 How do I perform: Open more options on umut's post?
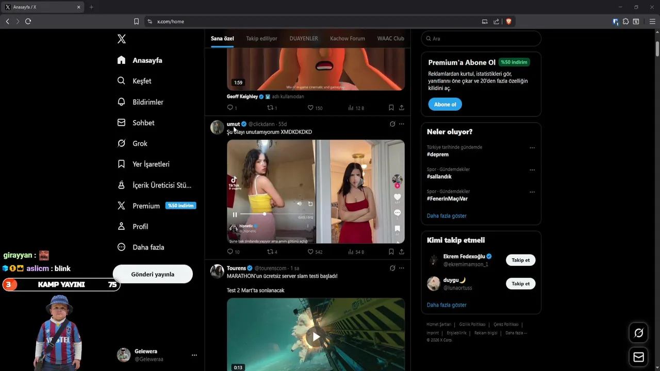click(x=402, y=124)
